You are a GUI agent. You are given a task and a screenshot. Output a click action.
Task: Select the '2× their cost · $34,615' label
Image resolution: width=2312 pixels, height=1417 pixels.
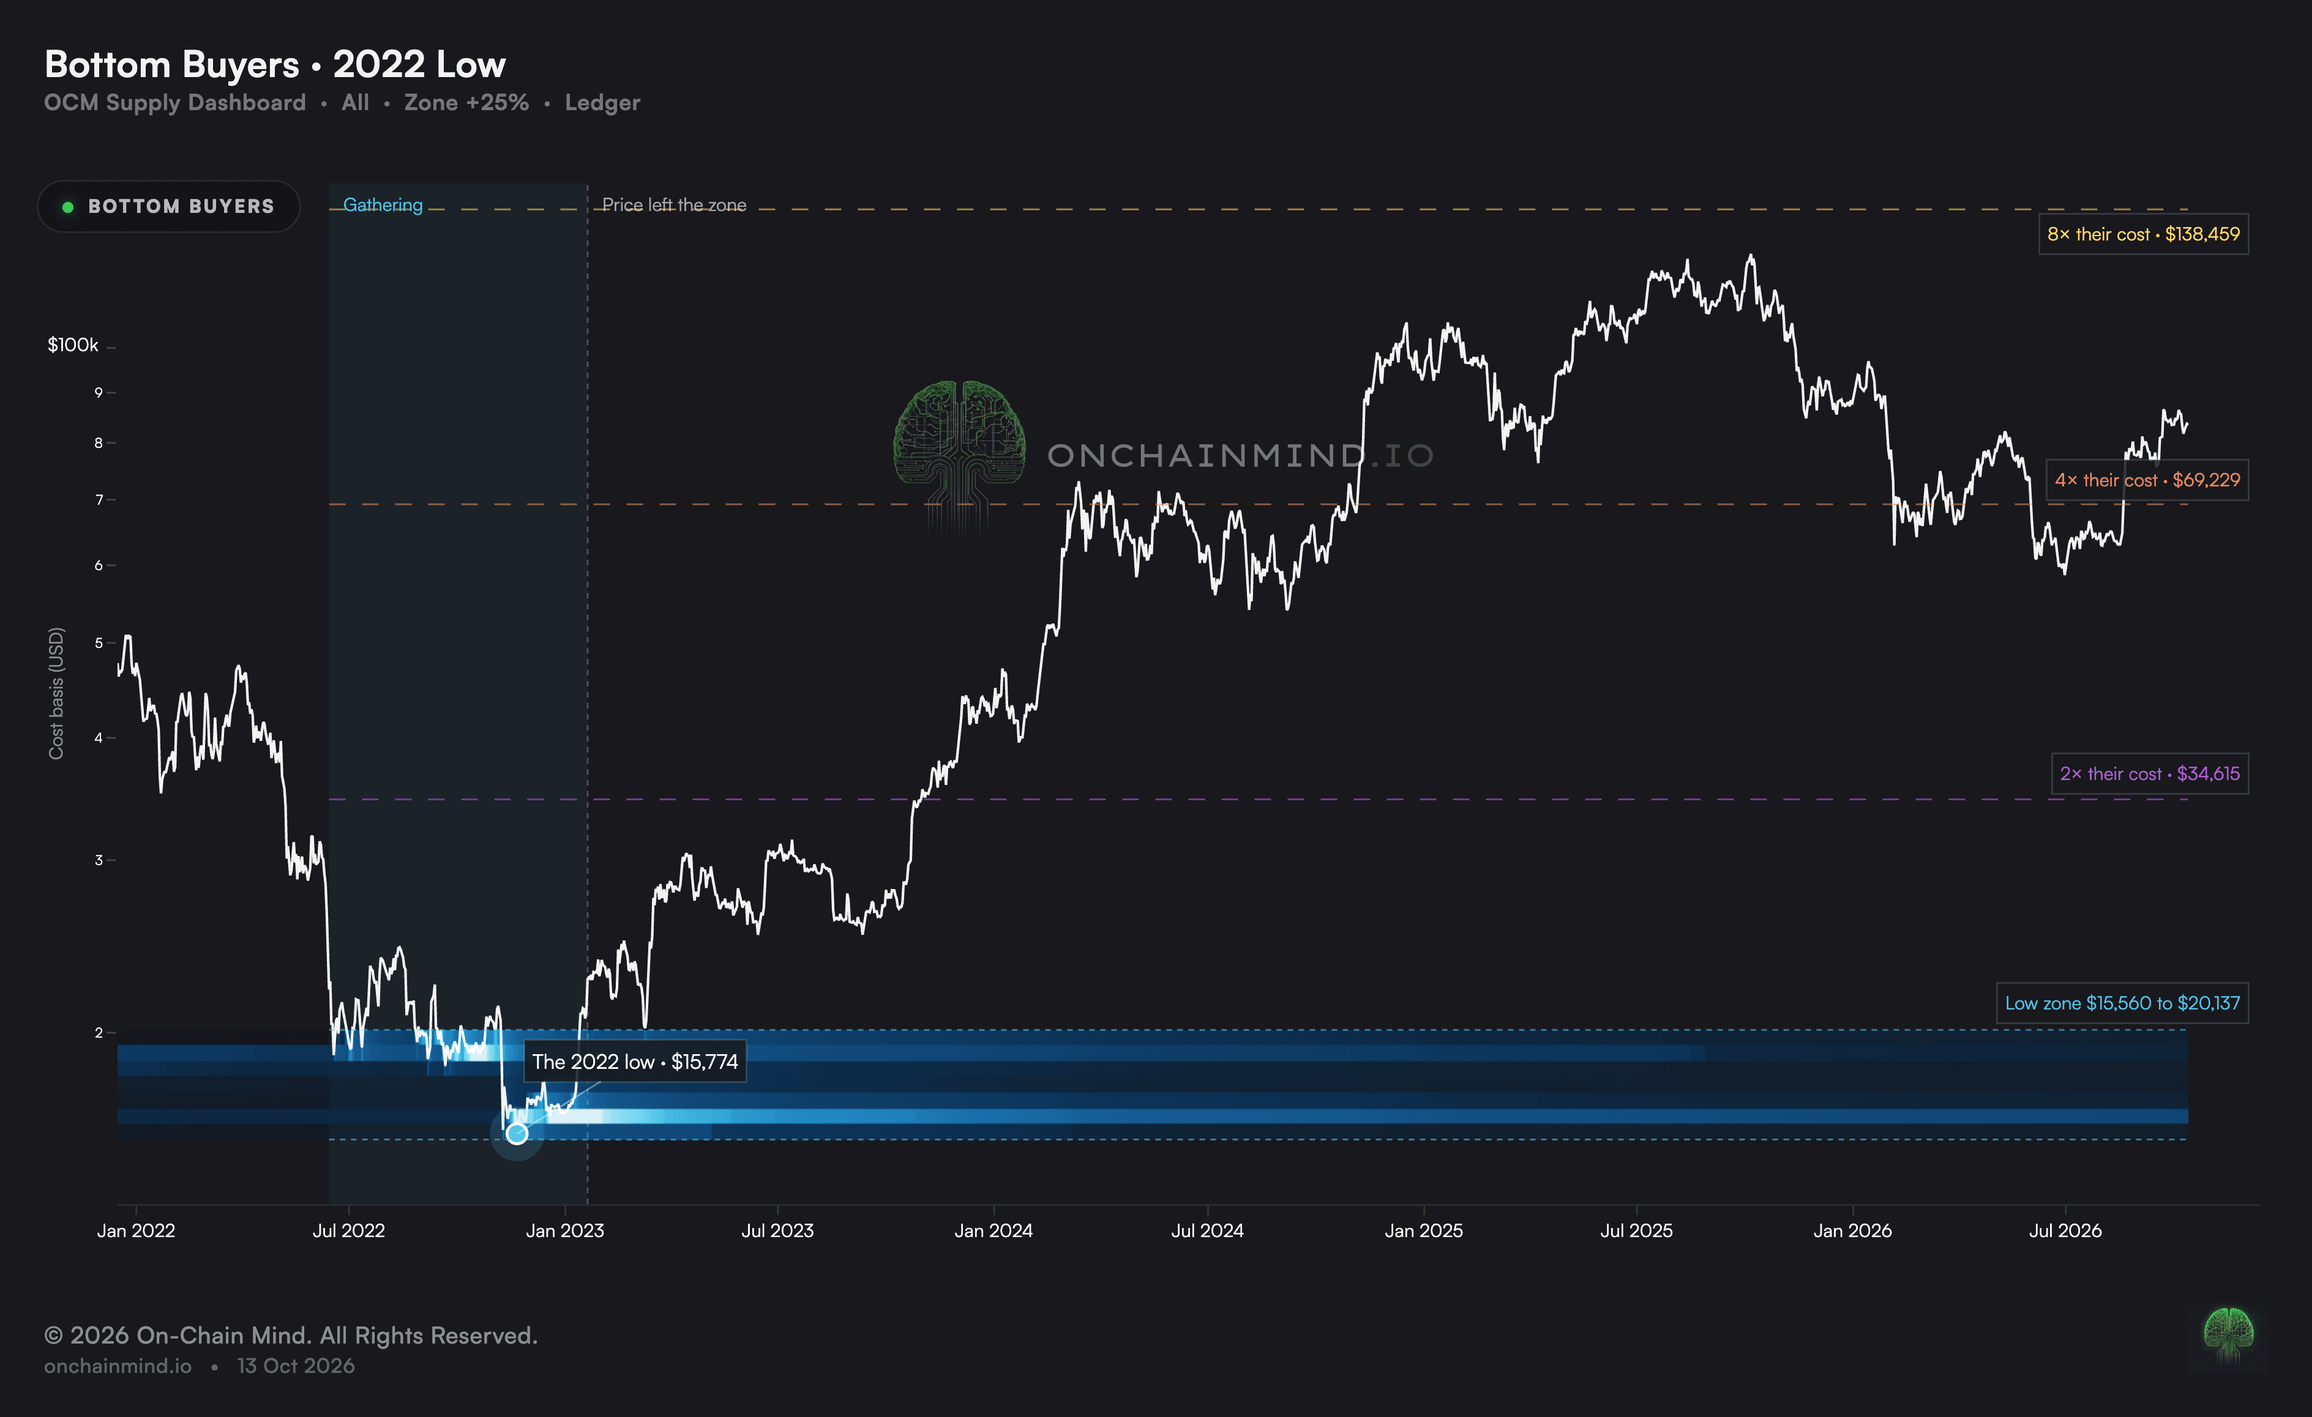(x=2150, y=774)
